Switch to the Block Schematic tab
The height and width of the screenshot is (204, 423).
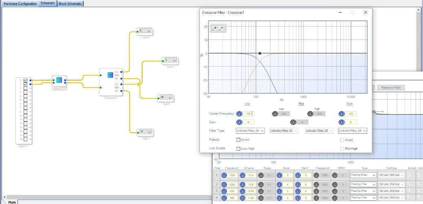point(70,4)
